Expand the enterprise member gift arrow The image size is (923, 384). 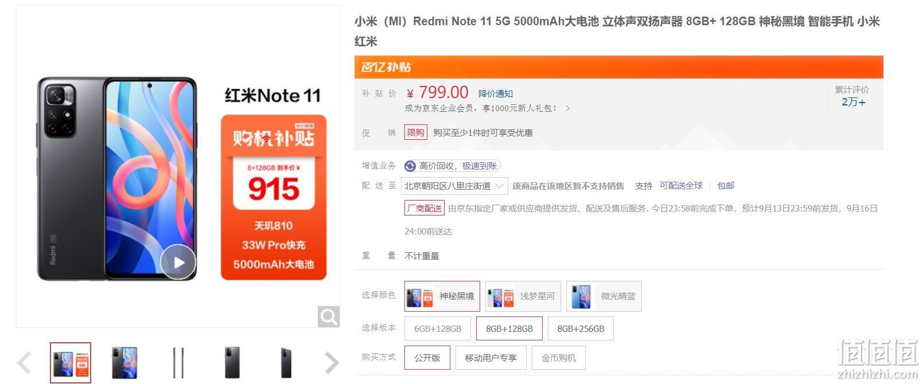(567, 108)
